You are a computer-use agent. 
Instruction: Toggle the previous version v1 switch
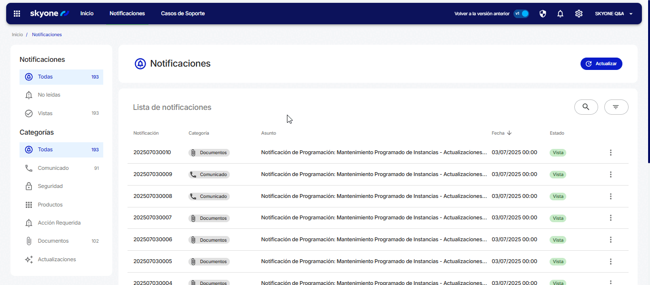pos(522,14)
